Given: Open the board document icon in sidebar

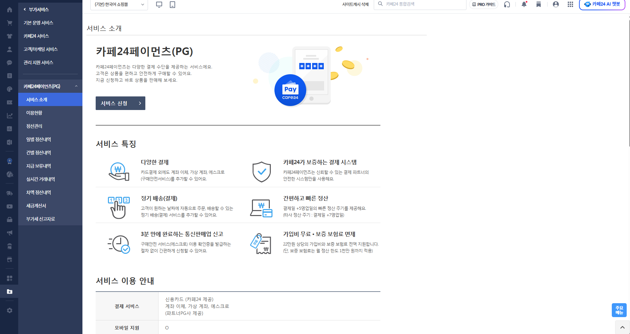Looking at the screenshot, I should tap(9, 76).
